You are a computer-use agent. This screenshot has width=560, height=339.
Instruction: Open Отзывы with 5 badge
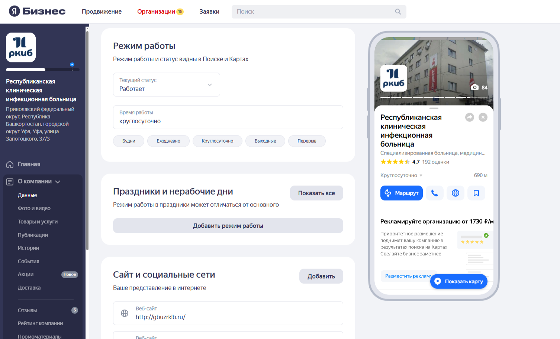point(27,310)
